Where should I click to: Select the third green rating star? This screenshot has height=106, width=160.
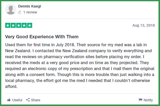(x=19, y=25)
